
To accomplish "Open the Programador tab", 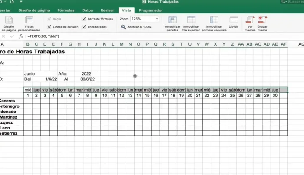I will coord(151,10).
